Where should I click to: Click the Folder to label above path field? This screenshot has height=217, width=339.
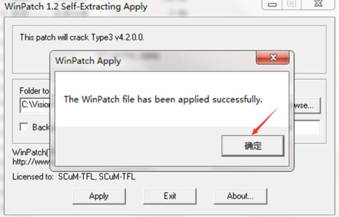click(34, 91)
